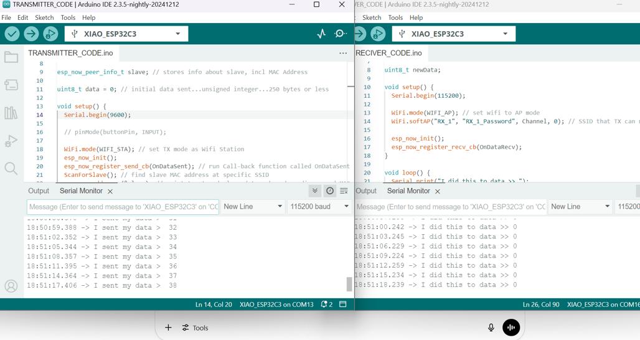Click 'esp_now_init();' line in Transmitter editor
This screenshot has height=340, width=640.
(x=90, y=158)
